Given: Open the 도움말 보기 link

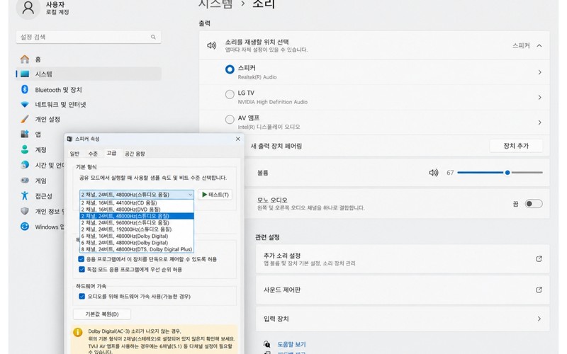Looking at the screenshot, I should (291, 344).
